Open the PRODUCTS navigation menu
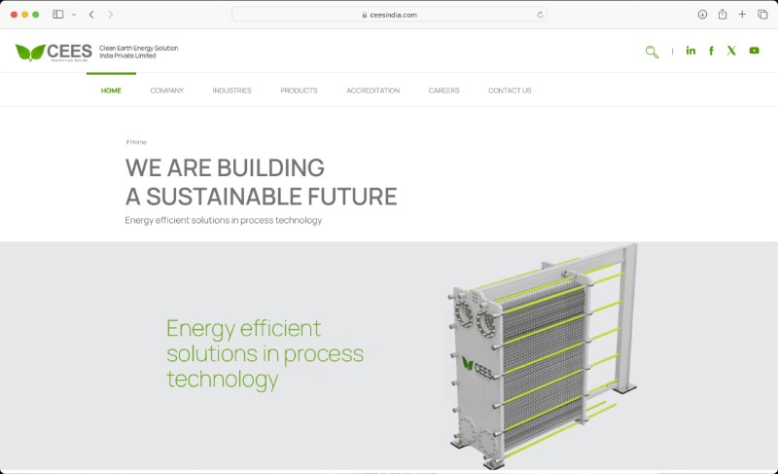The width and height of the screenshot is (778, 474). point(299,91)
